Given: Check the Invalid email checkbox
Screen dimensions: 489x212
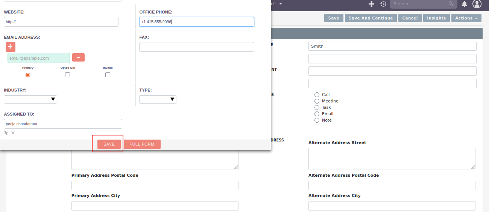Looking at the screenshot, I should tap(108, 75).
